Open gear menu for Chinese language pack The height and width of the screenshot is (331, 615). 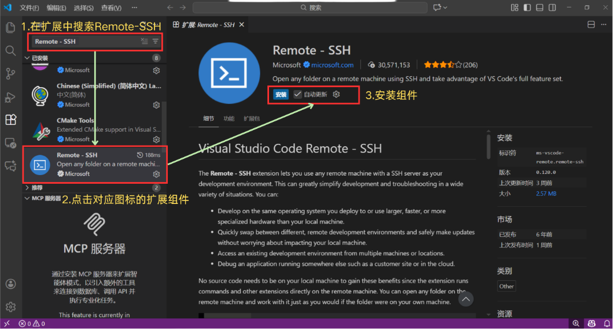[156, 105]
